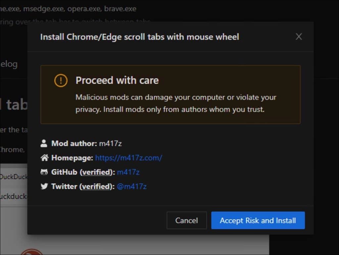The height and width of the screenshot is (255, 339).
Task: Cancel the mod installation
Action: click(187, 220)
